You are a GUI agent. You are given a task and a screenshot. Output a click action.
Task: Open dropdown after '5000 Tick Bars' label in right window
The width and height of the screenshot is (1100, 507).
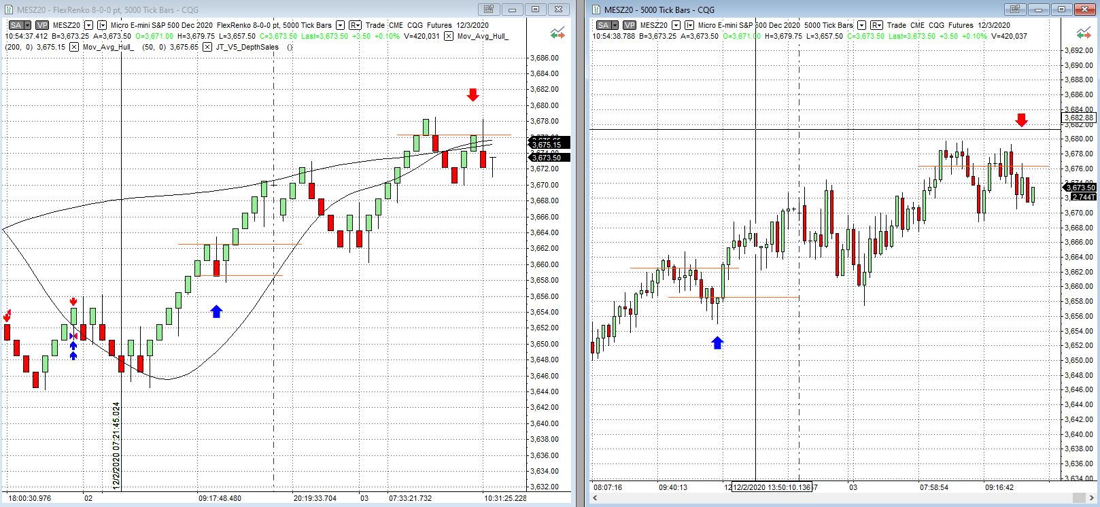point(861,25)
